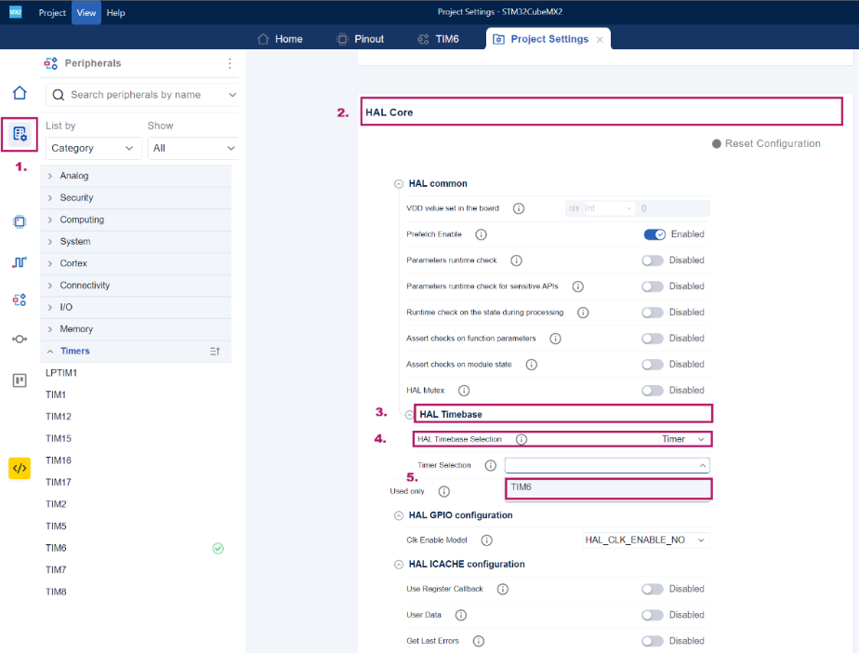This screenshot has height=653, width=859.
Task: Show info for Assert checks on module state
Action: (532, 365)
